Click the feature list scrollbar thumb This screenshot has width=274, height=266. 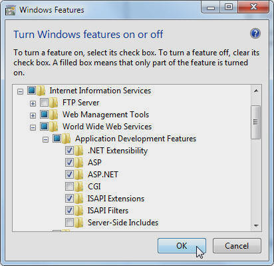[256, 122]
